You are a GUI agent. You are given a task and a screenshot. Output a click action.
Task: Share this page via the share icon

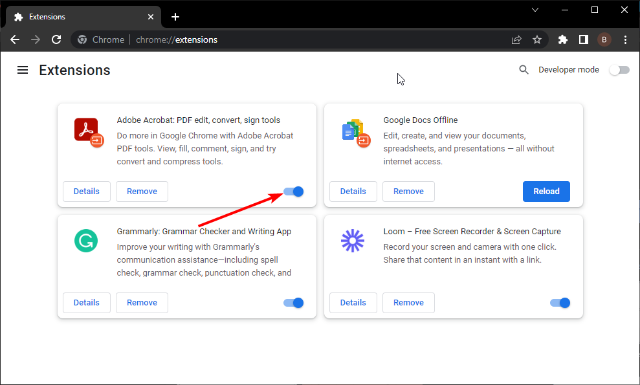pyautogui.click(x=516, y=39)
